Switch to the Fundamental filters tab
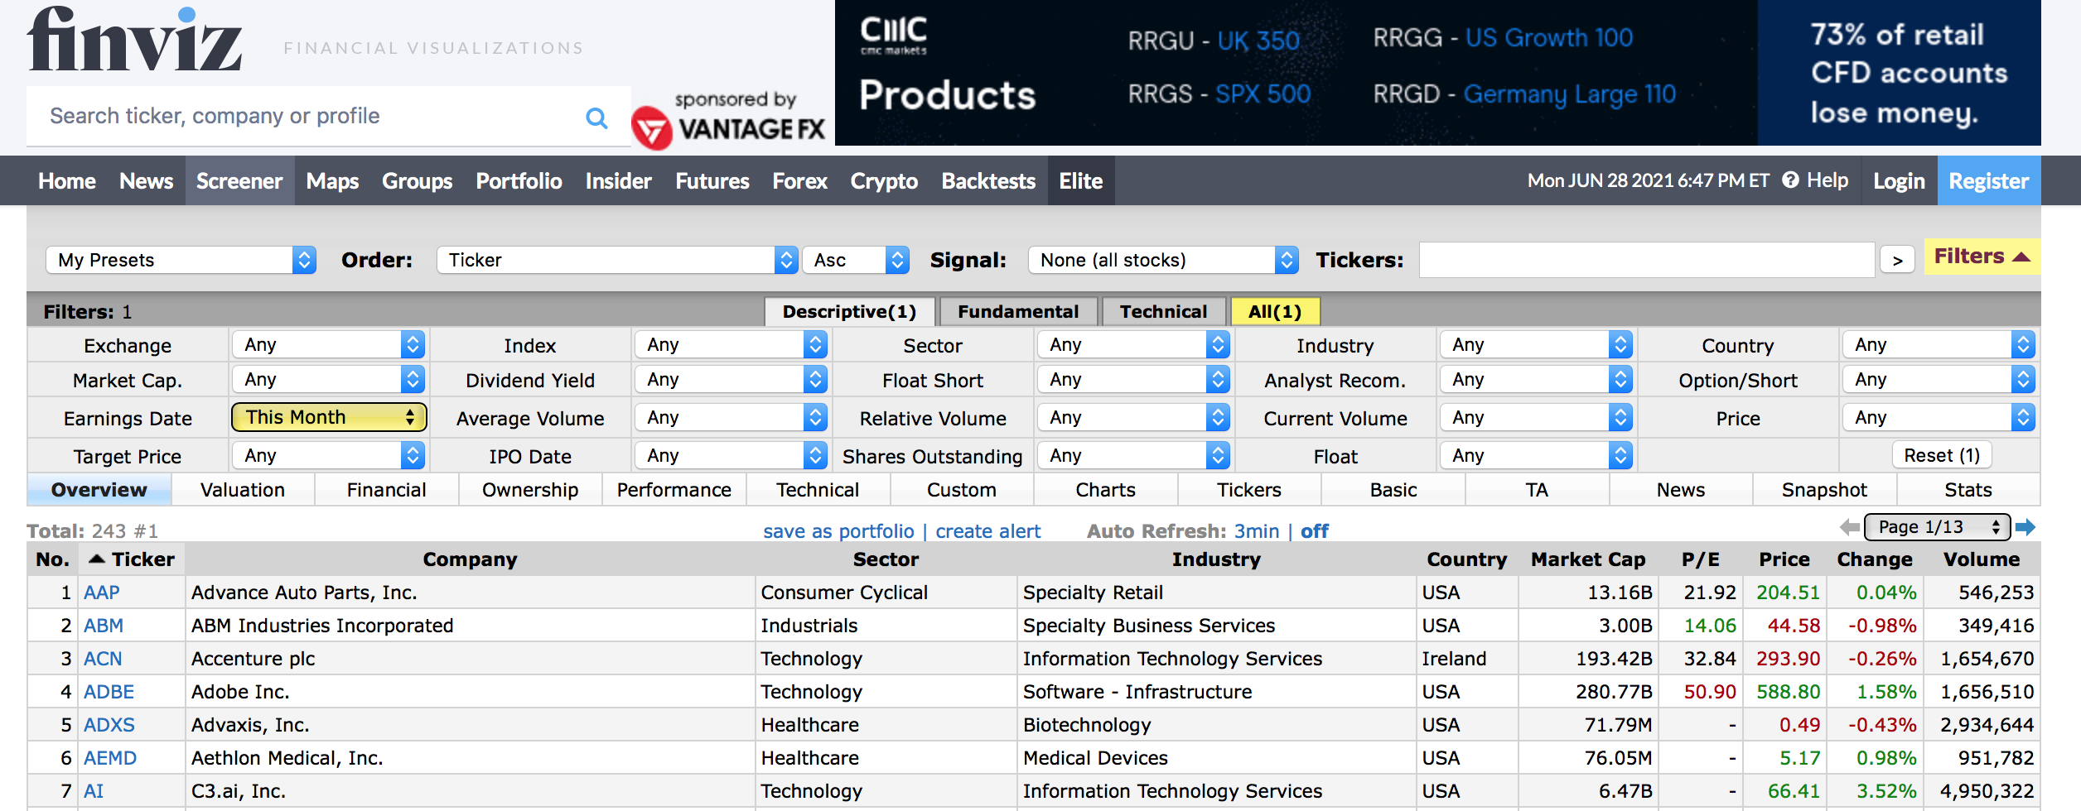 1018,312
